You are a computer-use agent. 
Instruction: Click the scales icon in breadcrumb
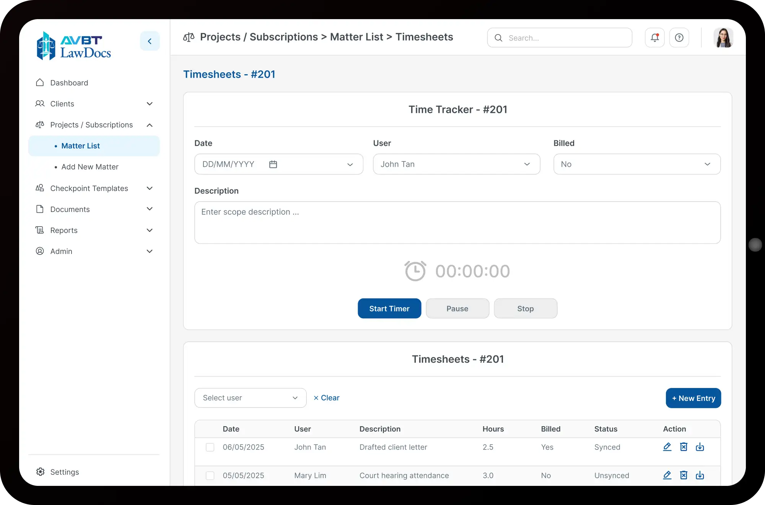coord(189,37)
